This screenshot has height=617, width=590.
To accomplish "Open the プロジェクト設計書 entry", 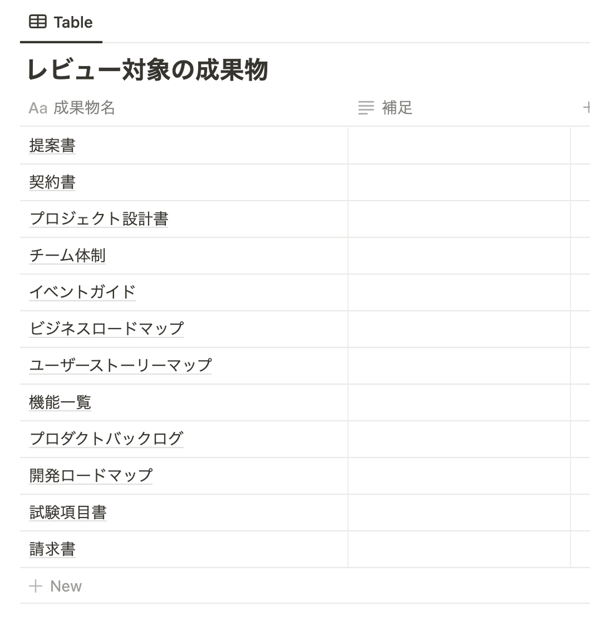I will (99, 219).
